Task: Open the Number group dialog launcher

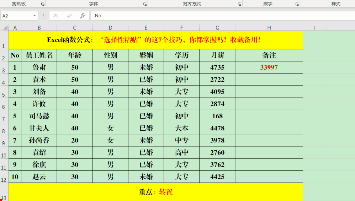Action: (x=297, y=4)
